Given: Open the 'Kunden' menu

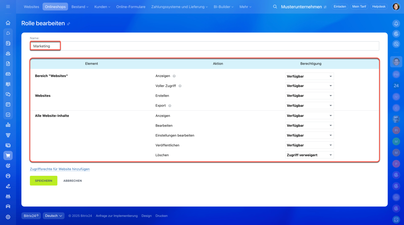Looking at the screenshot, I should [102, 7].
